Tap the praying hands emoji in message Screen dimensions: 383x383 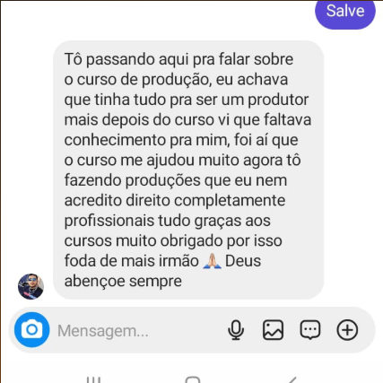pos(212,261)
